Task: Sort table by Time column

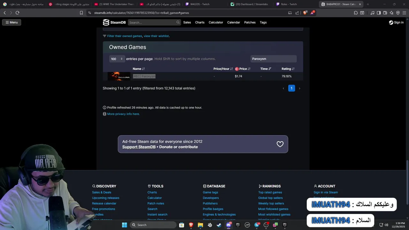Action: coord(266,69)
